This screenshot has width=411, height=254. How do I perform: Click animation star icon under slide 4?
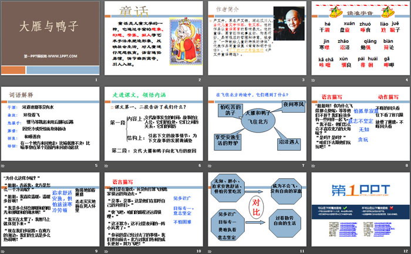click(x=313, y=80)
